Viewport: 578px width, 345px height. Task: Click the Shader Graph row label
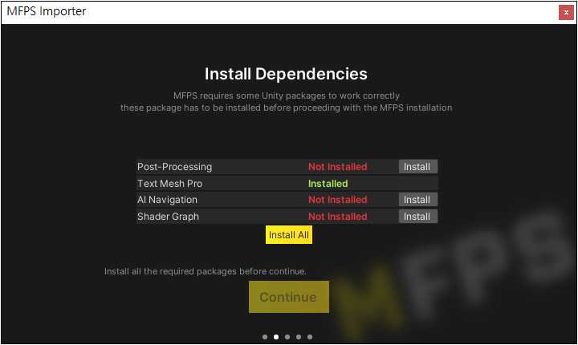click(168, 217)
